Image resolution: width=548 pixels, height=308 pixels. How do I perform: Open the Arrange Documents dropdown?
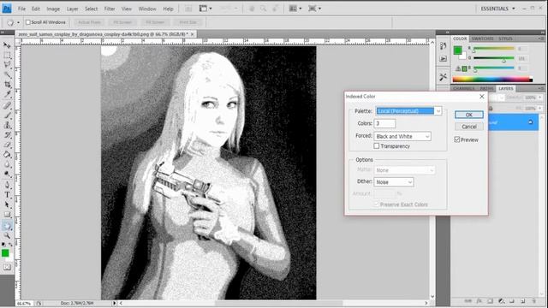pos(295,9)
